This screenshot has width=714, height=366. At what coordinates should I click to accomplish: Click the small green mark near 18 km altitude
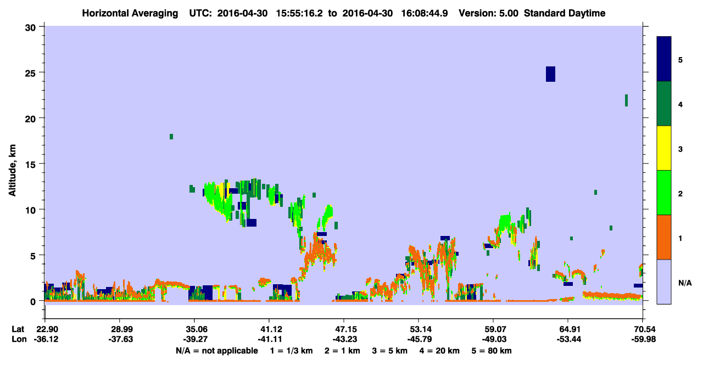[171, 137]
